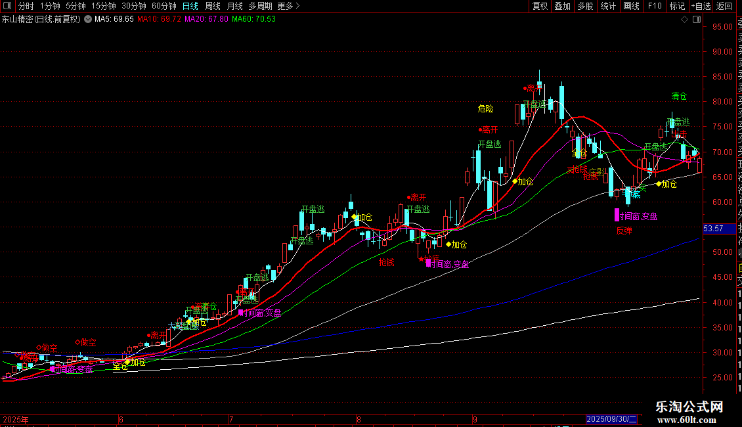Click the 统计 statistics button
This screenshot has width=742, height=427.
(608, 6)
